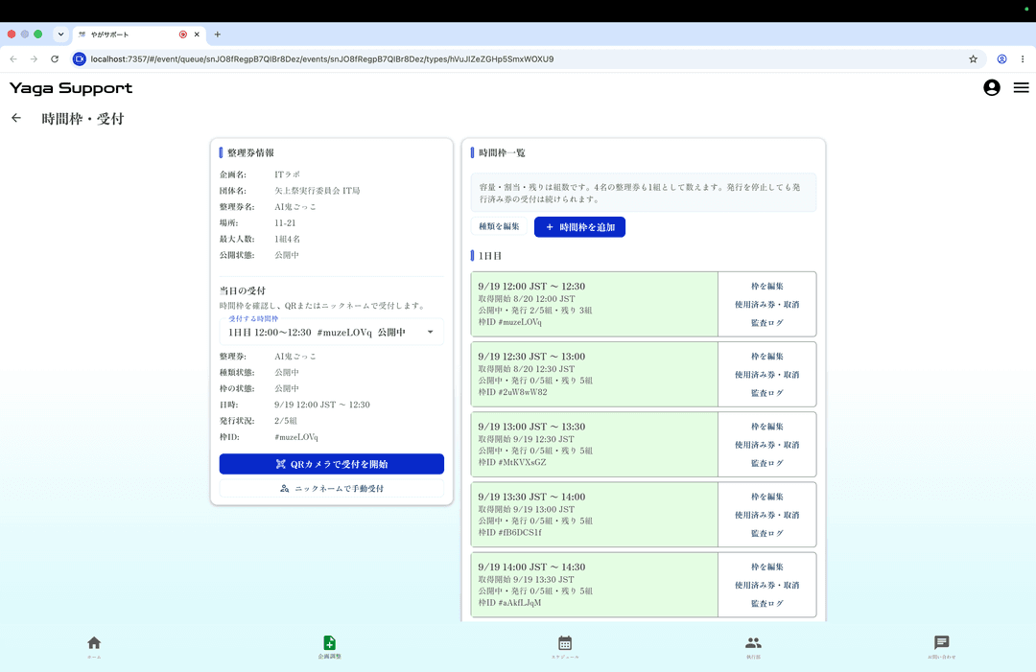Open 監査ログ for the 13:00~13:30 slot
Screen dimensions: 1036x672
pos(766,463)
